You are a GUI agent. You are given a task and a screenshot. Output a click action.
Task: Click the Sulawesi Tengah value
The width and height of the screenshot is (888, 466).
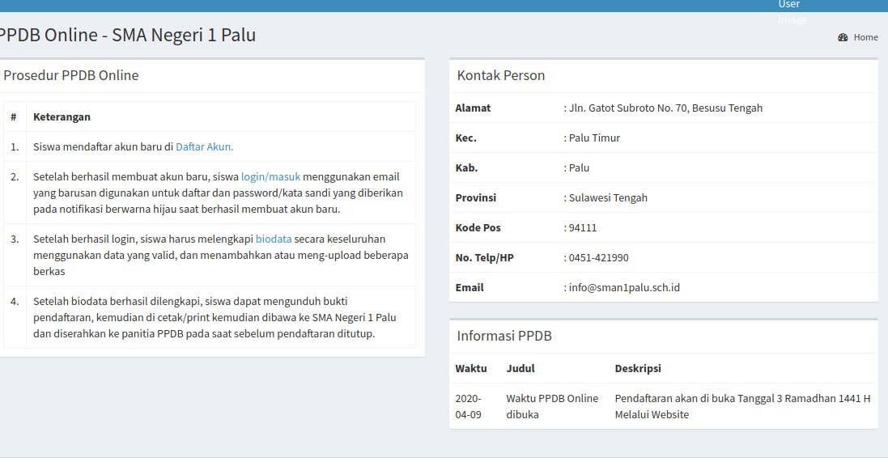(608, 198)
